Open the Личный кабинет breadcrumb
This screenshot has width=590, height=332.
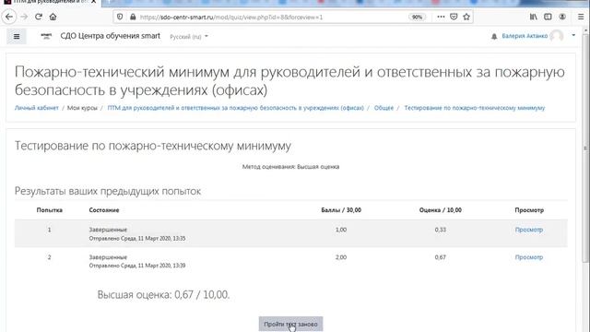[37, 108]
